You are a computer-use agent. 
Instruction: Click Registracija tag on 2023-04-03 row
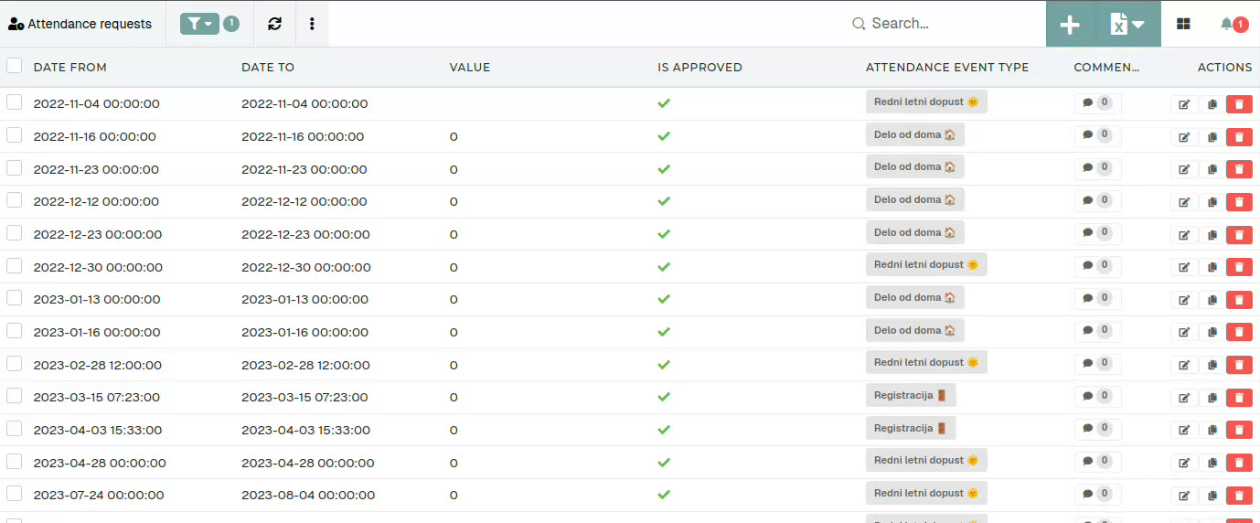pos(911,428)
